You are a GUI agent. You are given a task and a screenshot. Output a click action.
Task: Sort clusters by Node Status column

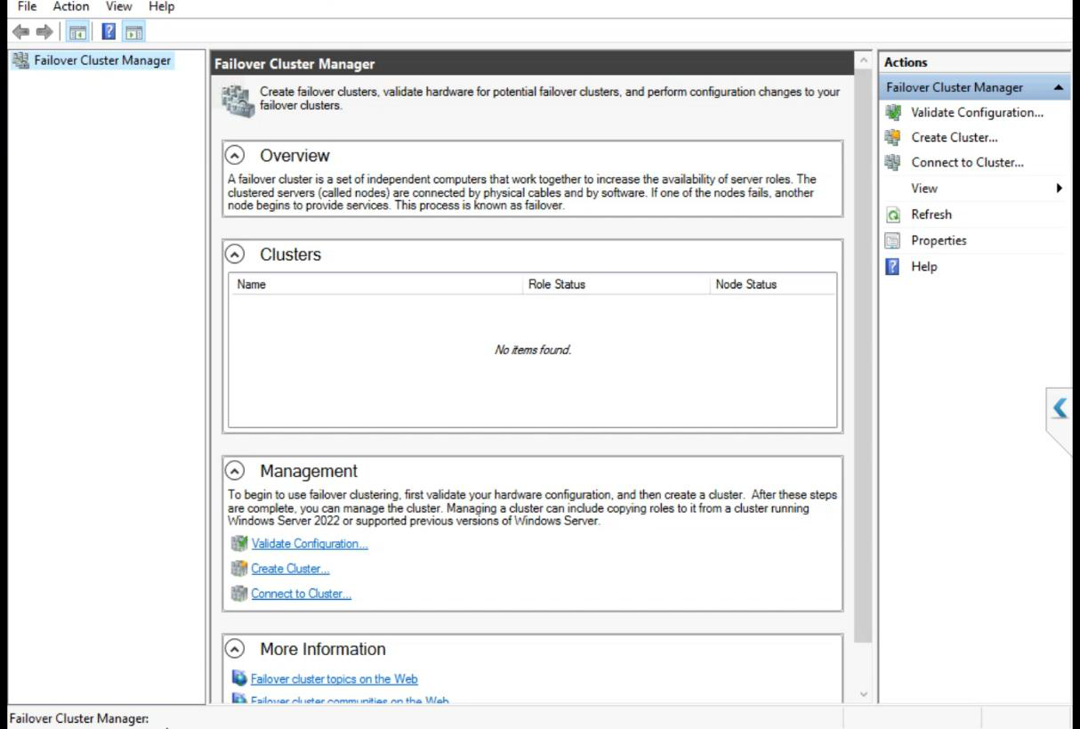773,285
